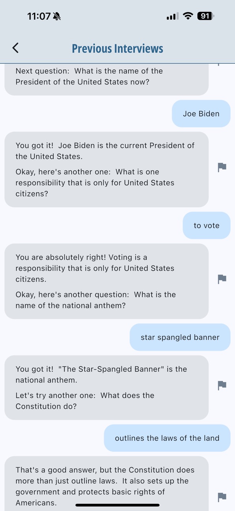
Task: Tap the Wi-Fi status icon
Action: pyautogui.click(x=188, y=16)
